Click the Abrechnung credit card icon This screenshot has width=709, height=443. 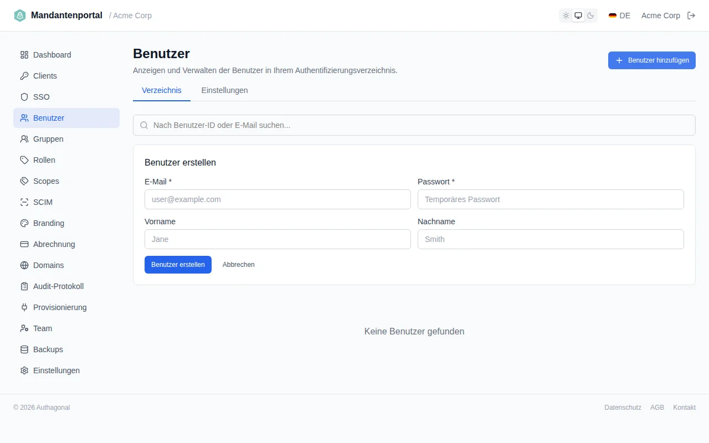click(24, 244)
